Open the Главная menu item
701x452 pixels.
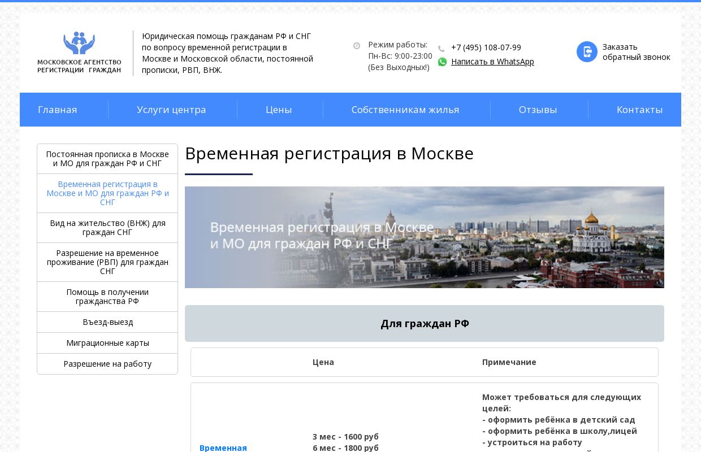coord(57,110)
